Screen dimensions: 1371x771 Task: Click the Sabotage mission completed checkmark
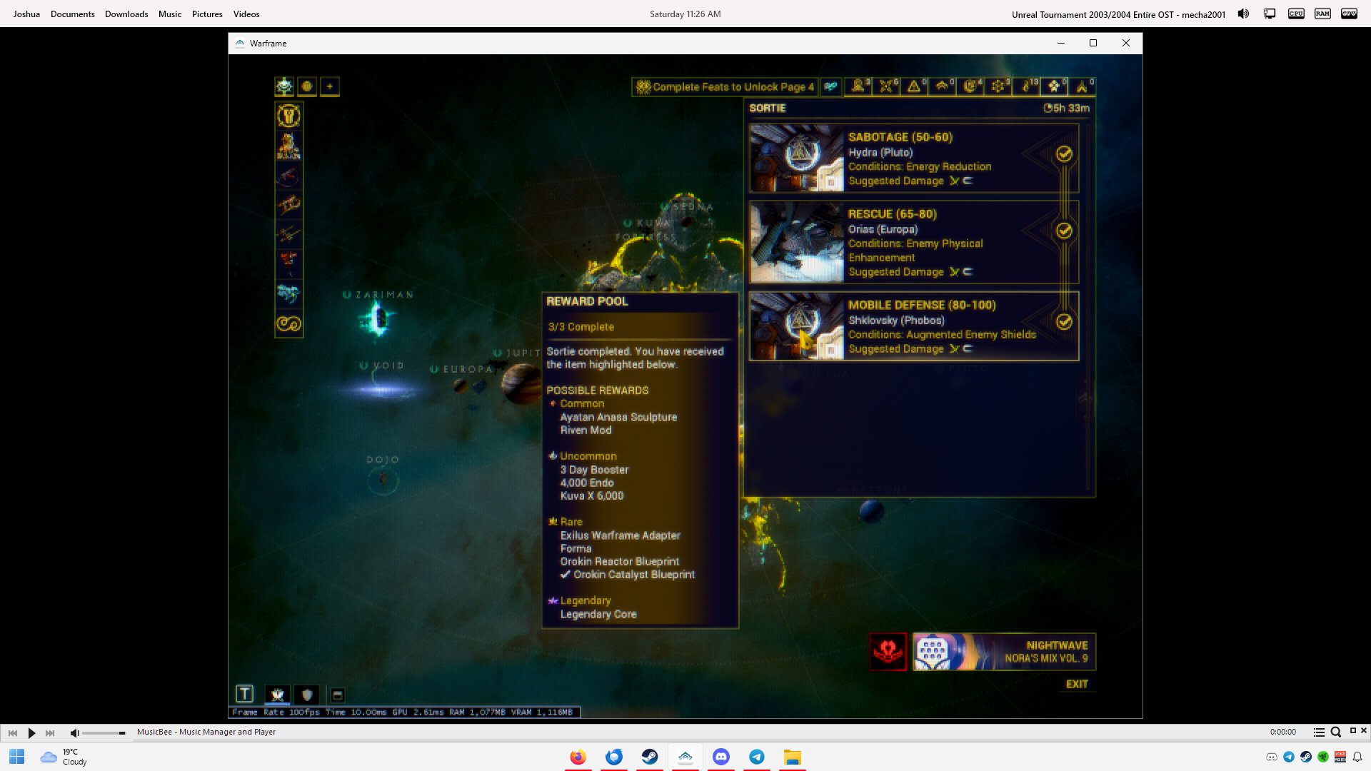click(x=1064, y=153)
